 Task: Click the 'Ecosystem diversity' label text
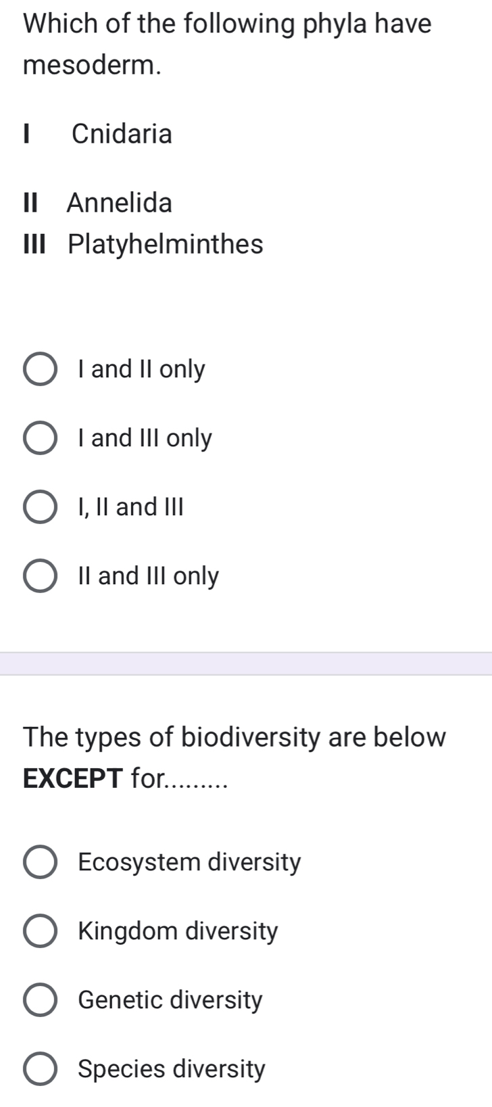pyautogui.click(x=189, y=862)
